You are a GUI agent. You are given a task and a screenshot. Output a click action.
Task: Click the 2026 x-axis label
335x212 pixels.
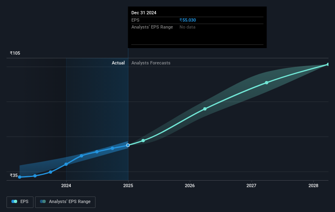coord(190,185)
